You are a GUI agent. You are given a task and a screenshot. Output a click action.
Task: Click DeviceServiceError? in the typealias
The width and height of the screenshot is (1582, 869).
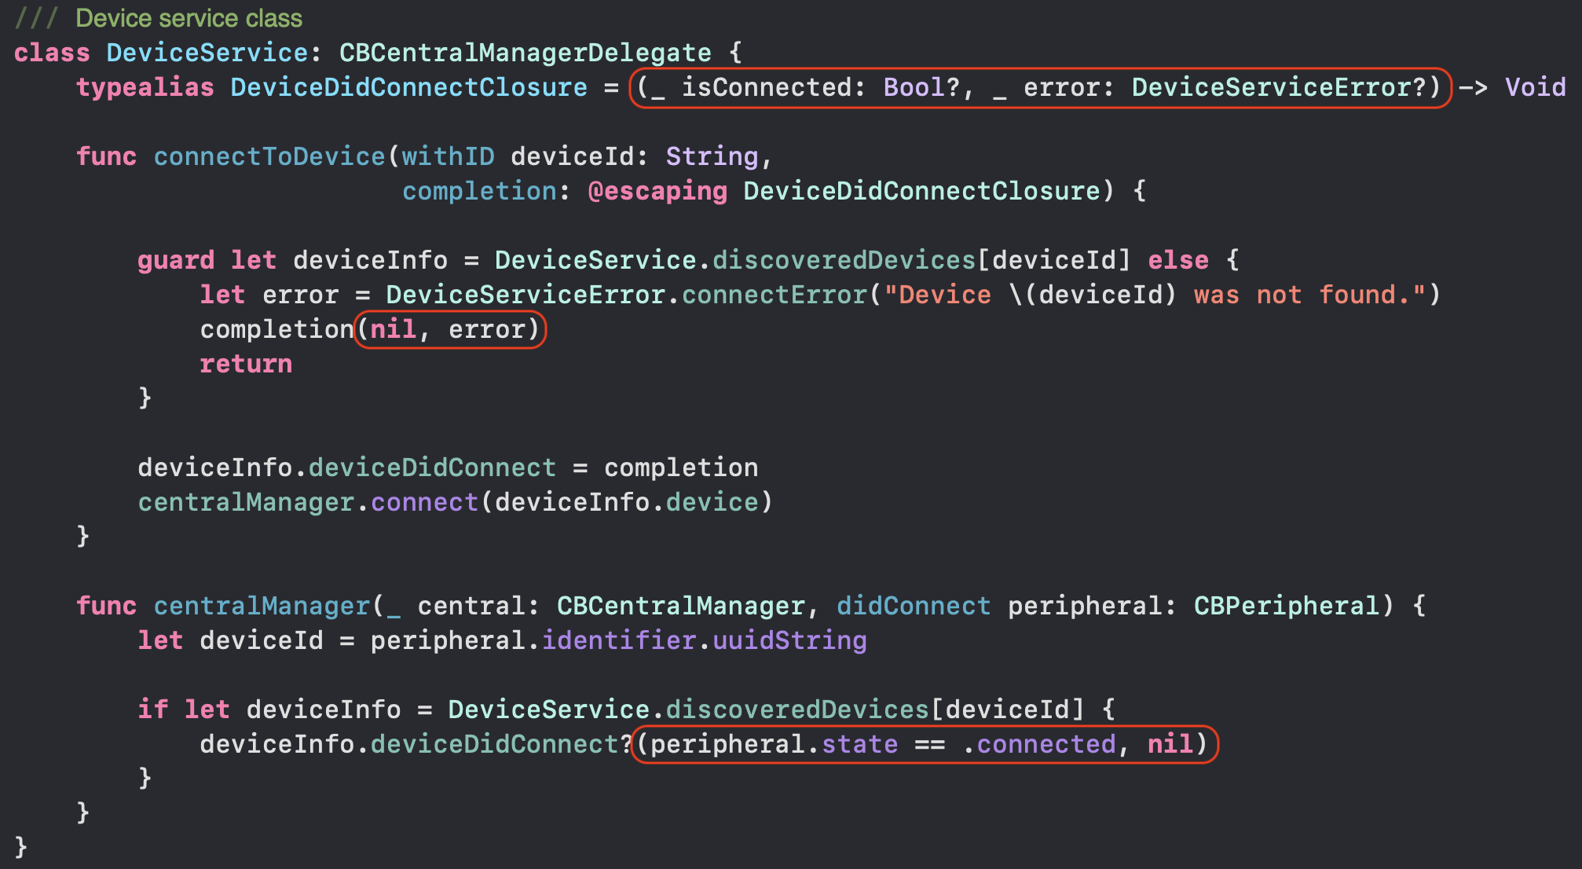[x=1280, y=87]
